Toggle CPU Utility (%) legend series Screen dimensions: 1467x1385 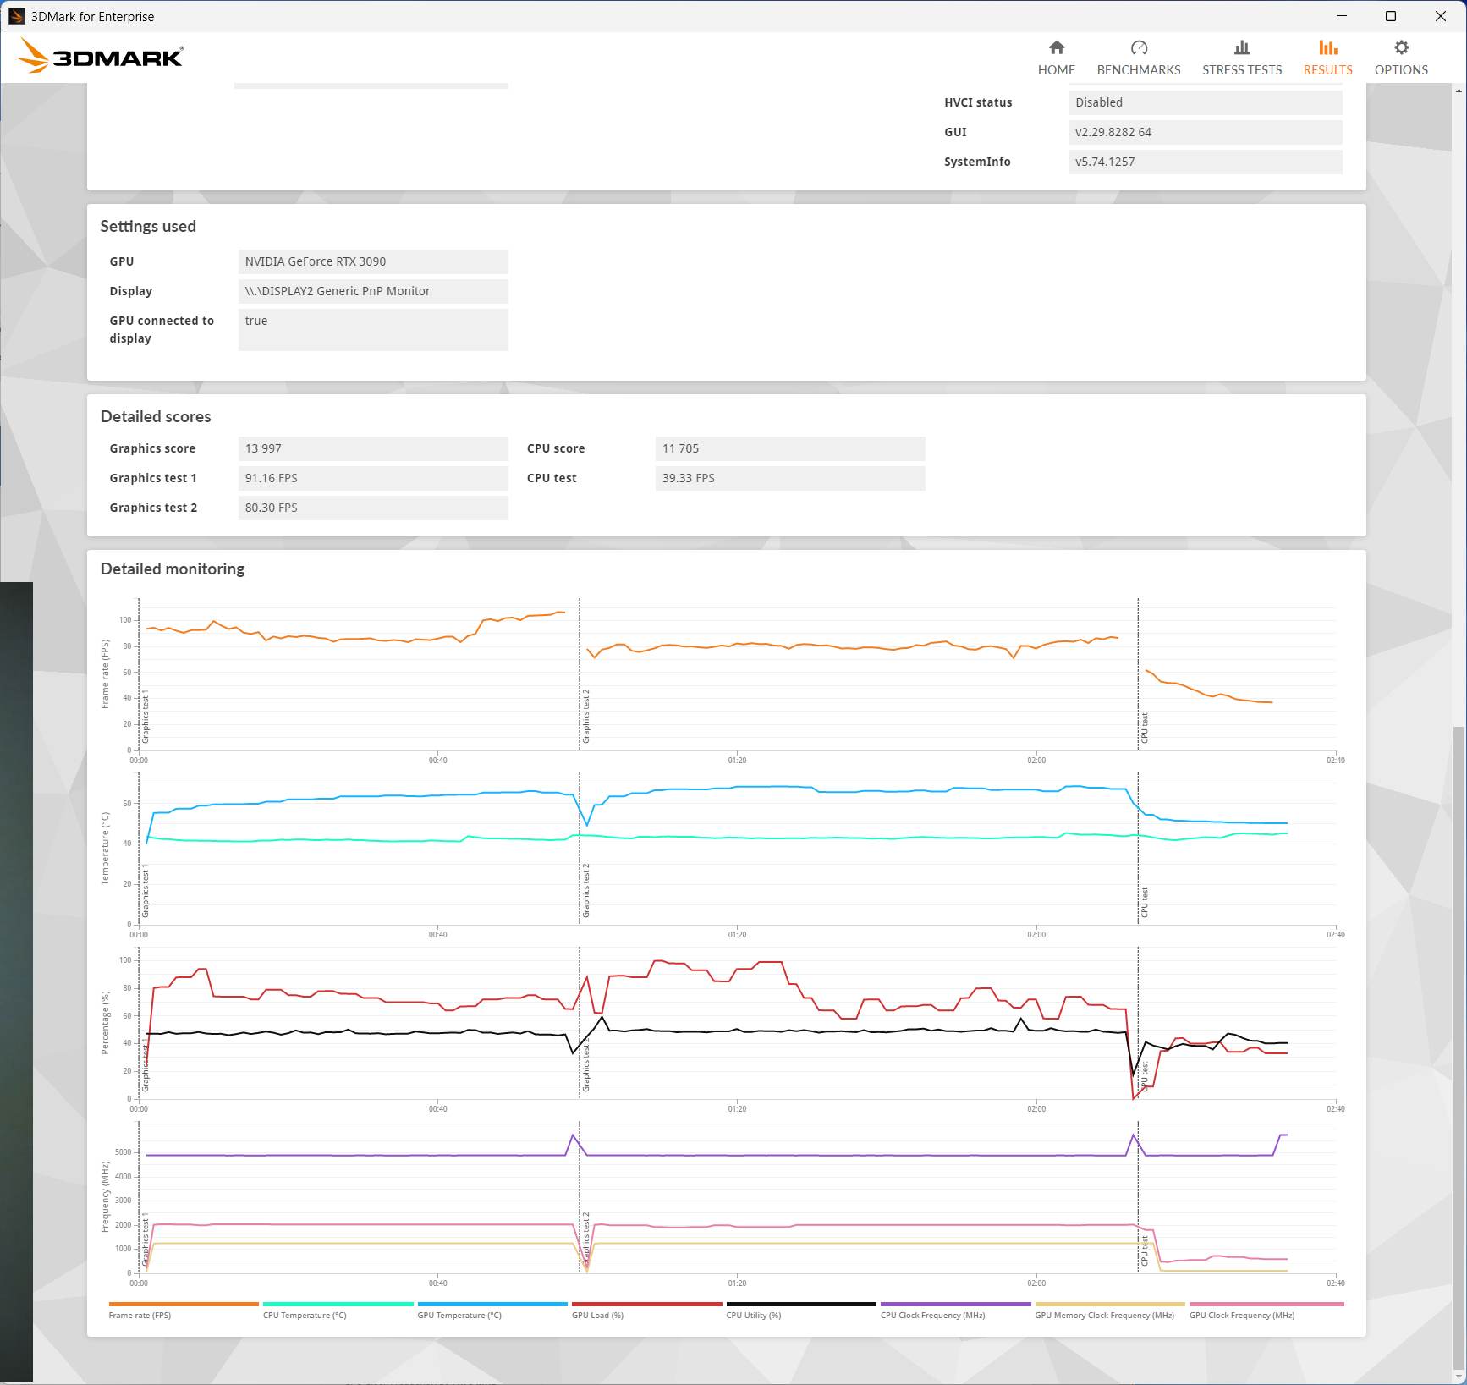point(754,1315)
